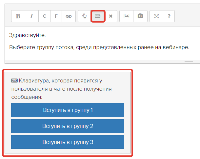Click the line 'Выберите группу потока' in the editor

[x=99, y=47]
